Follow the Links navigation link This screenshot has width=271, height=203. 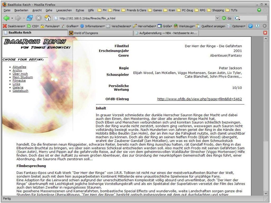[16, 84]
